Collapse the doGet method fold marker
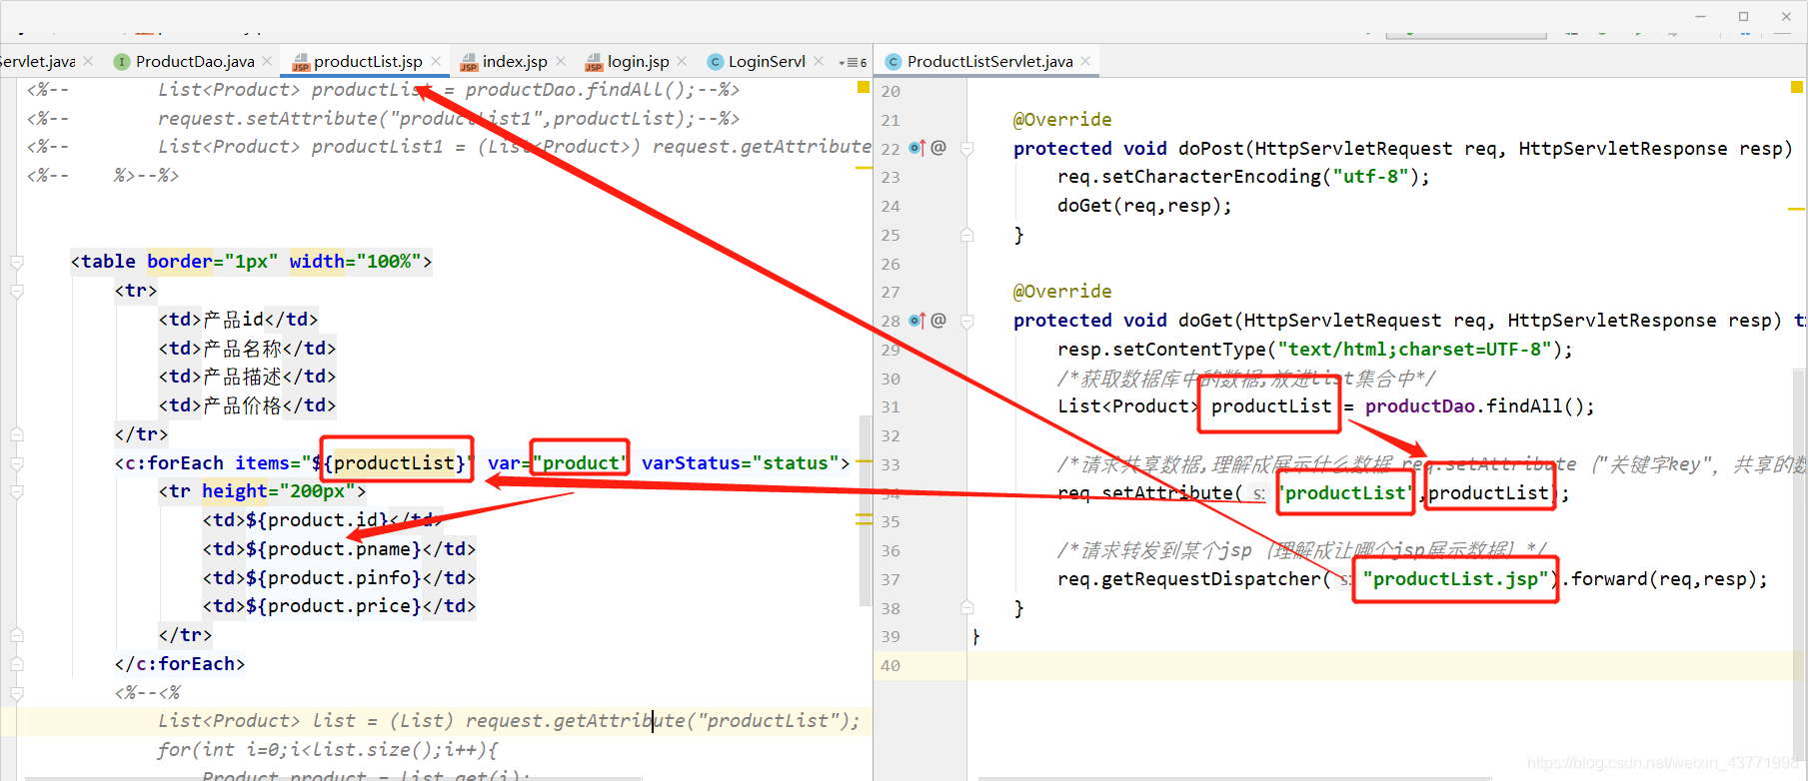1808x781 pixels. click(x=966, y=321)
